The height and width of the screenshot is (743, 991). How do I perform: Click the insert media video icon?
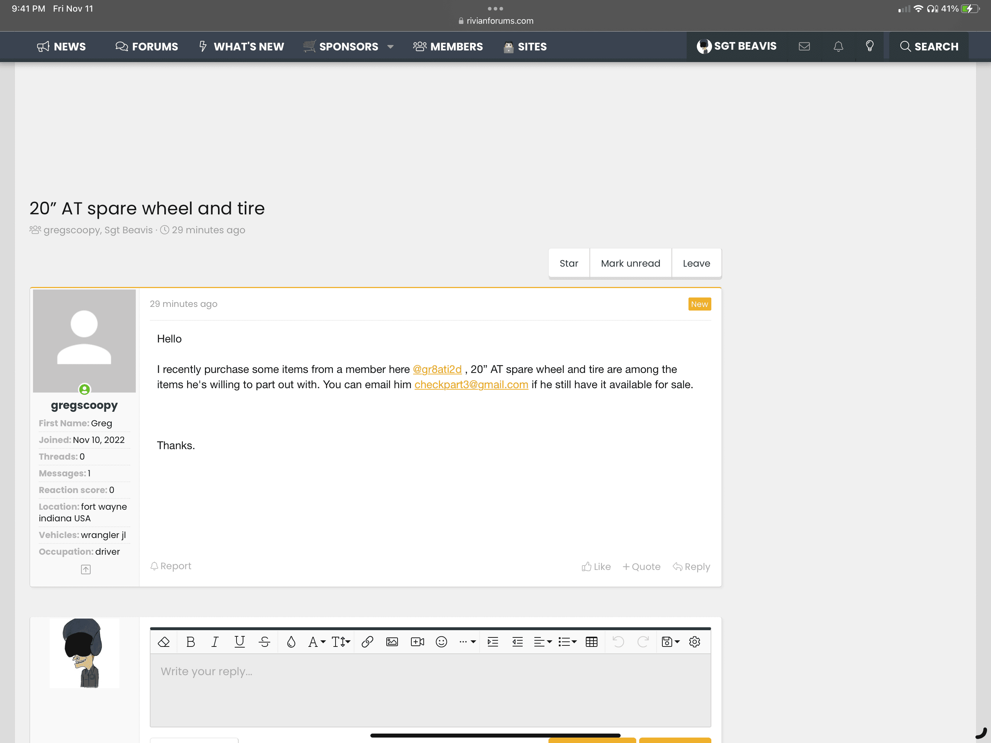417,642
